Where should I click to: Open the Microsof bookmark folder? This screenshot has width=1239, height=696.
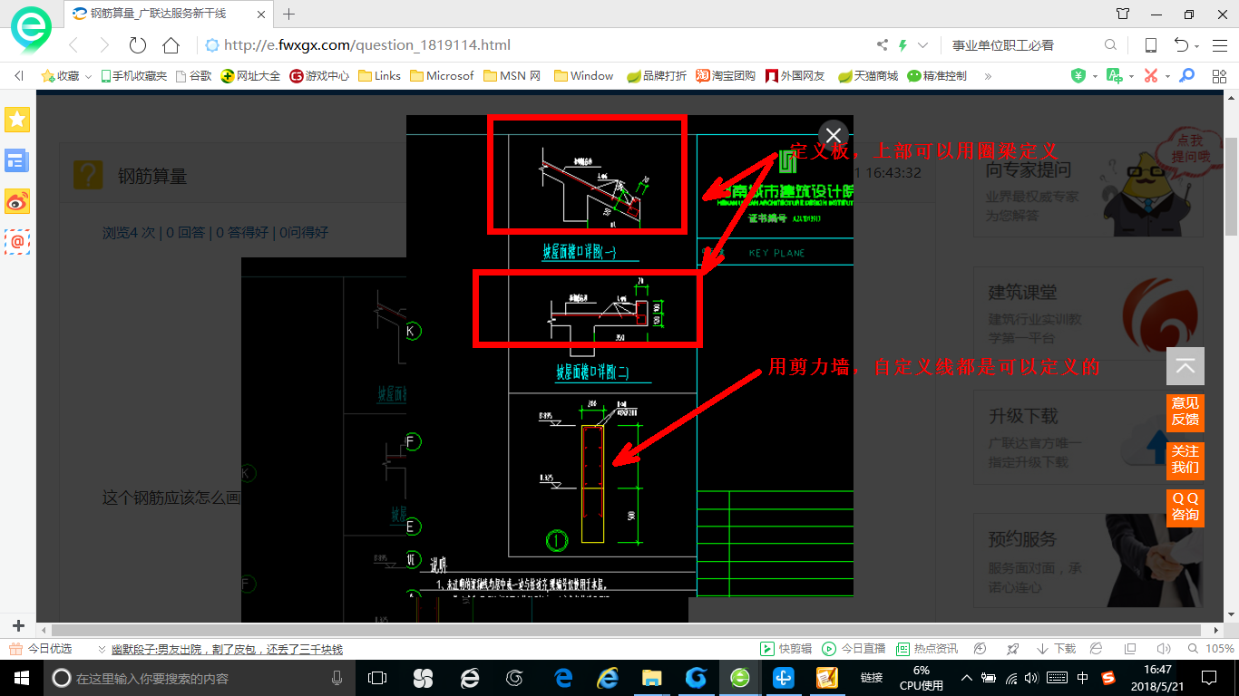[442, 76]
